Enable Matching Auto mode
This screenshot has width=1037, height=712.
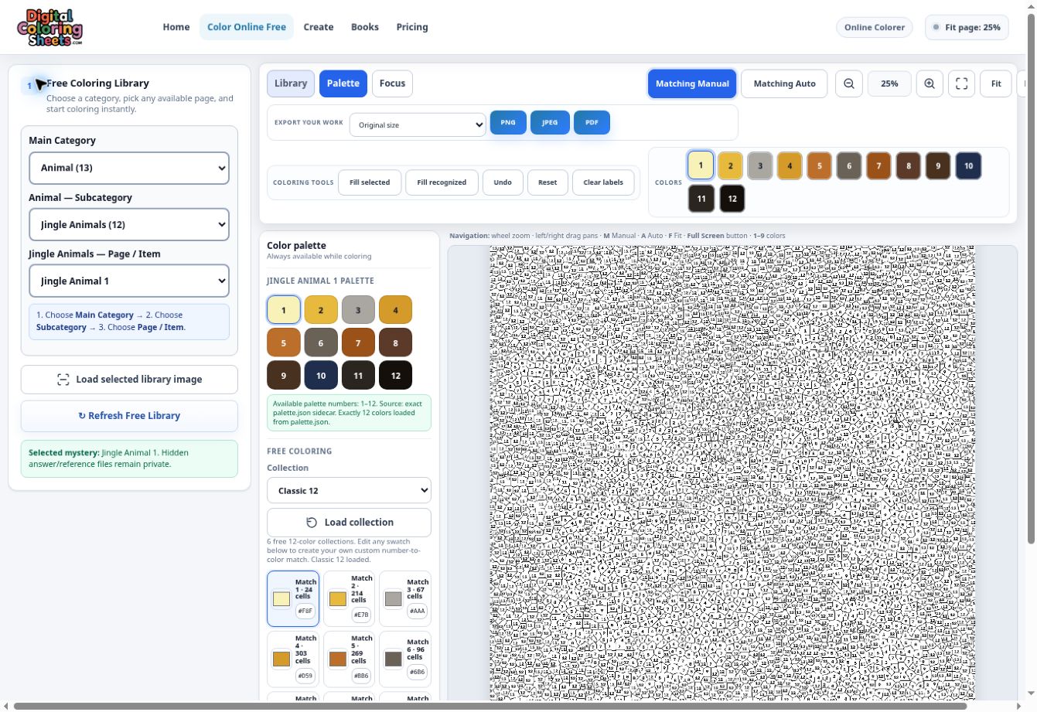784,83
